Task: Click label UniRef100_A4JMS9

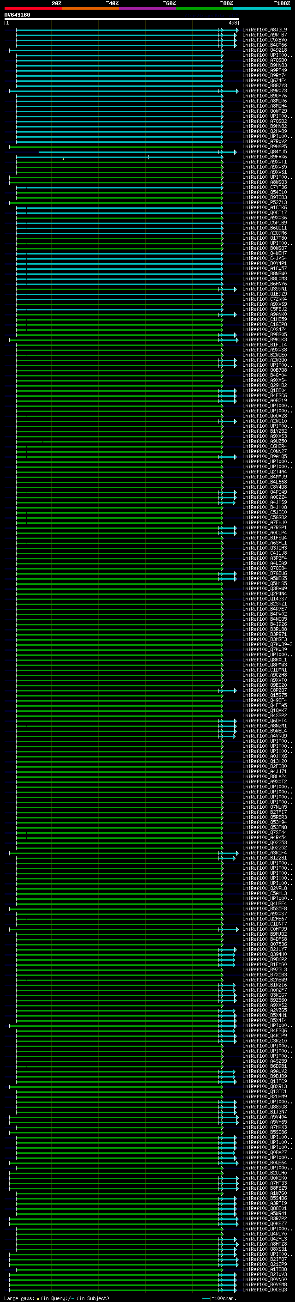Action: [x=265, y=503]
